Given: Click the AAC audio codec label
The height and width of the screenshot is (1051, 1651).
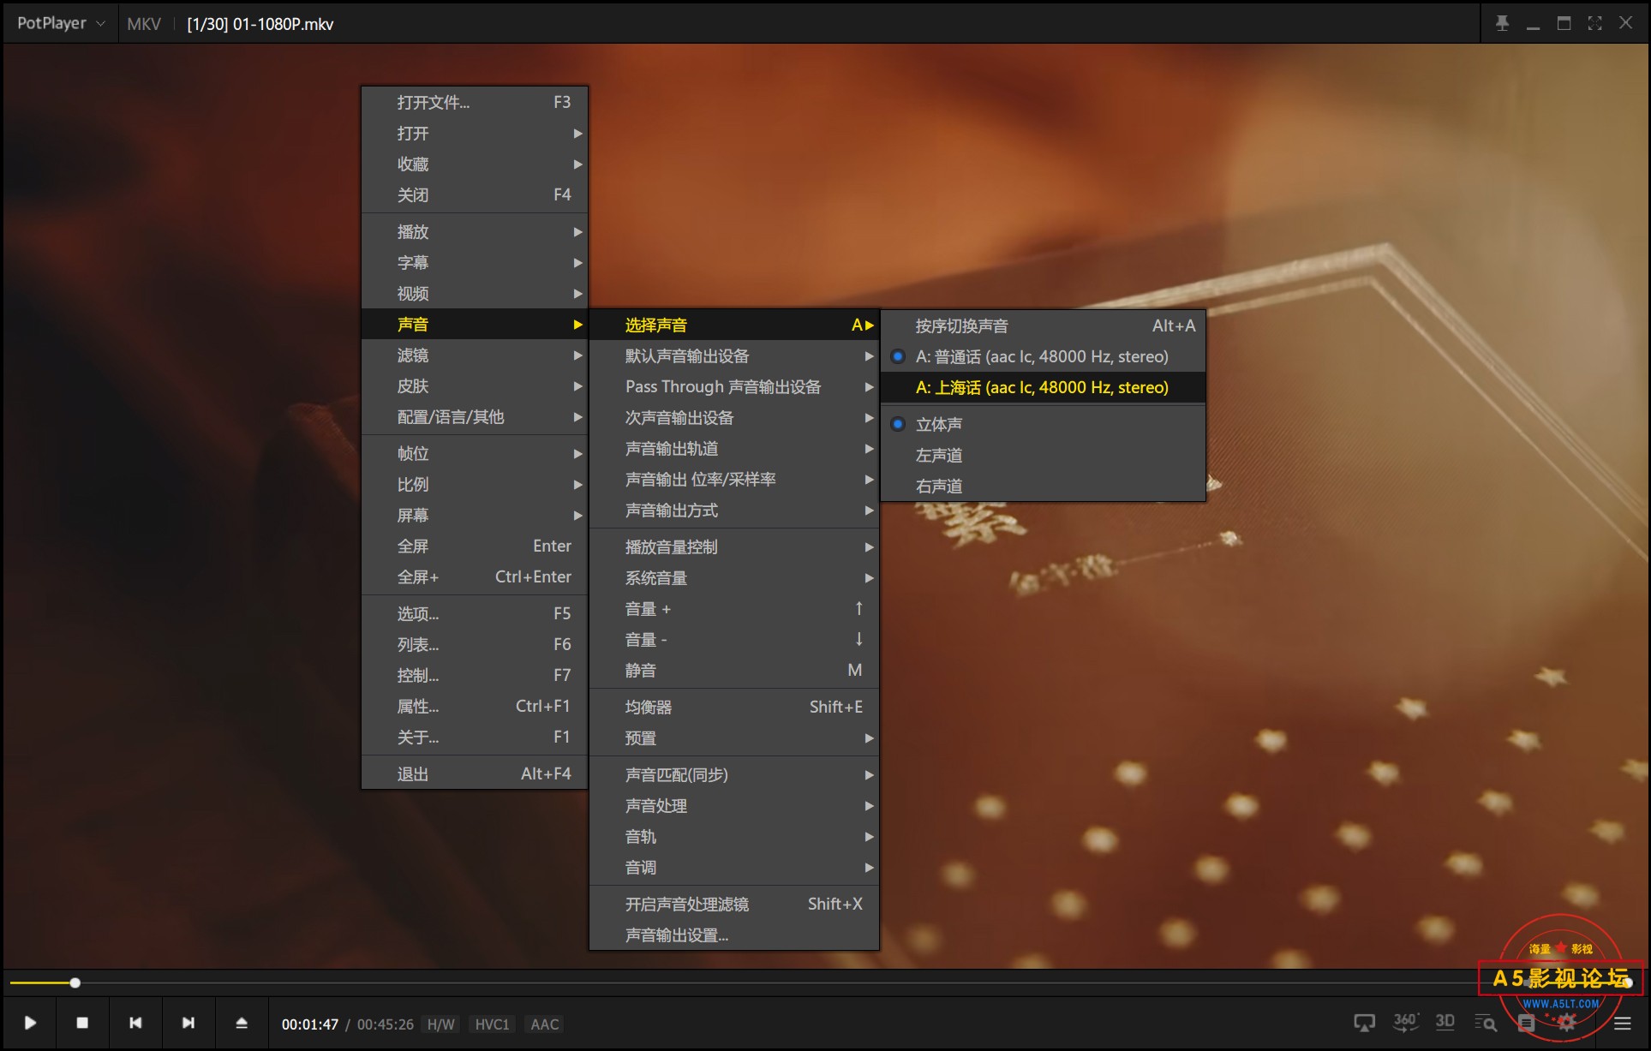Looking at the screenshot, I should pos(544,1024).
